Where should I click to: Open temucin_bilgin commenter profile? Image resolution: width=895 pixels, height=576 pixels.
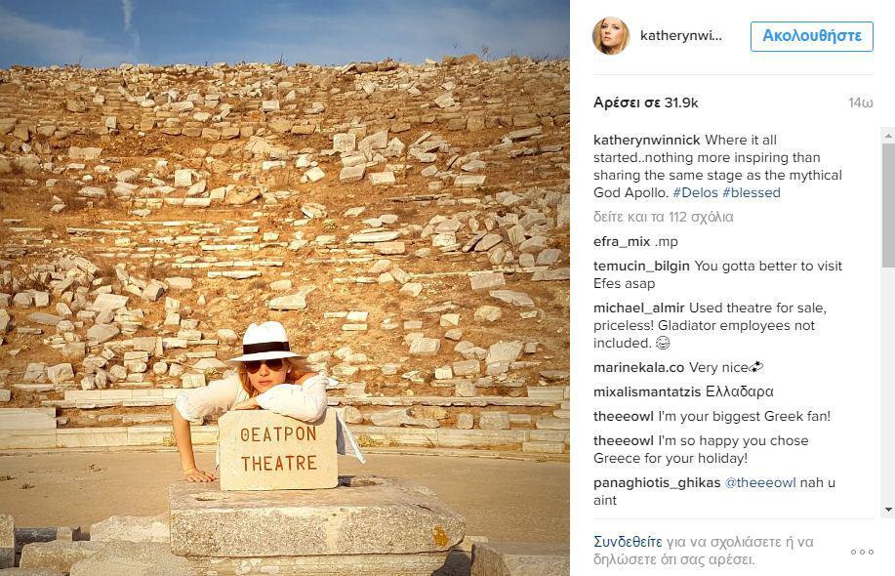[x=641, y=266]
